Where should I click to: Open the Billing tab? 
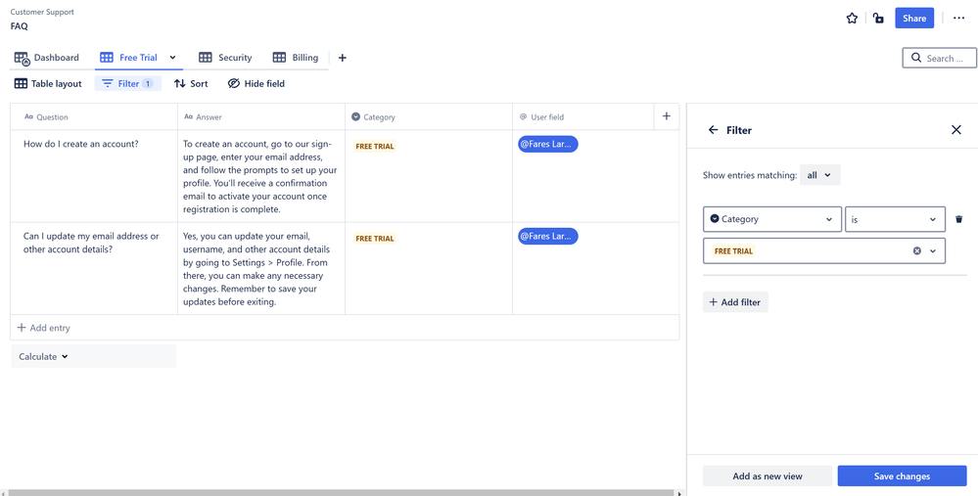point(296,58)
